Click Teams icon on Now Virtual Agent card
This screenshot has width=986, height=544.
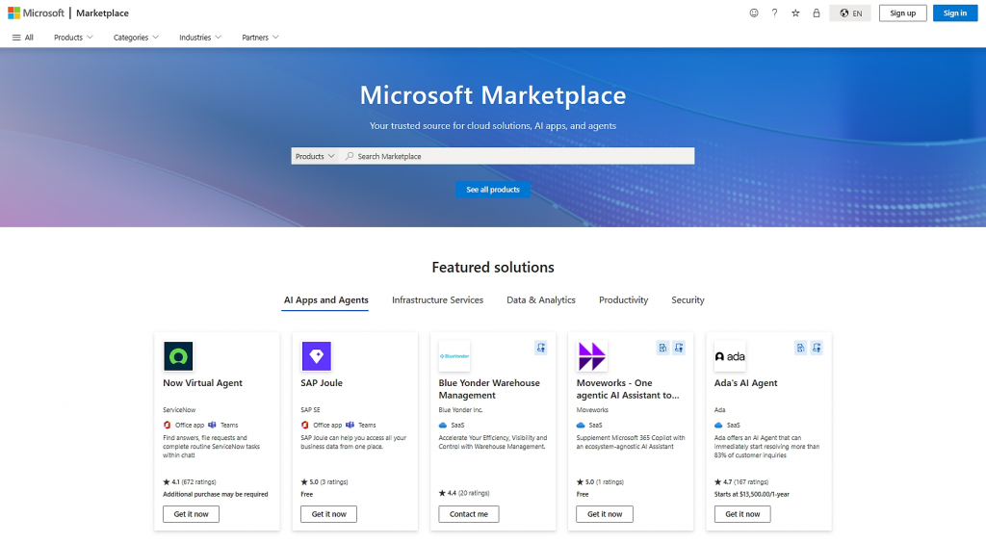click(x=212, y=426)
